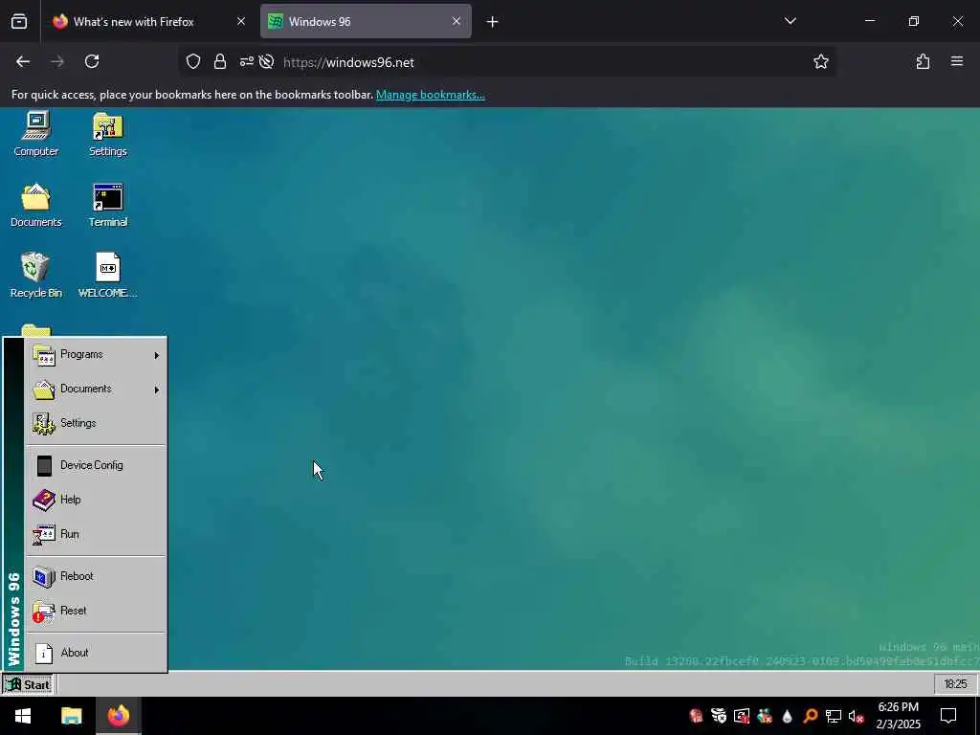Open the Documents folder on desktop
The width and height of the screenshot is (980, 735).
(35, 205)
